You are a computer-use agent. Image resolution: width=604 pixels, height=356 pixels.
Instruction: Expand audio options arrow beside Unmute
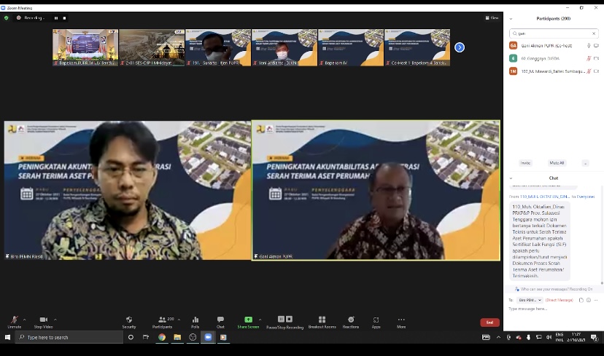pyautogui.click(x=24, y=320)
